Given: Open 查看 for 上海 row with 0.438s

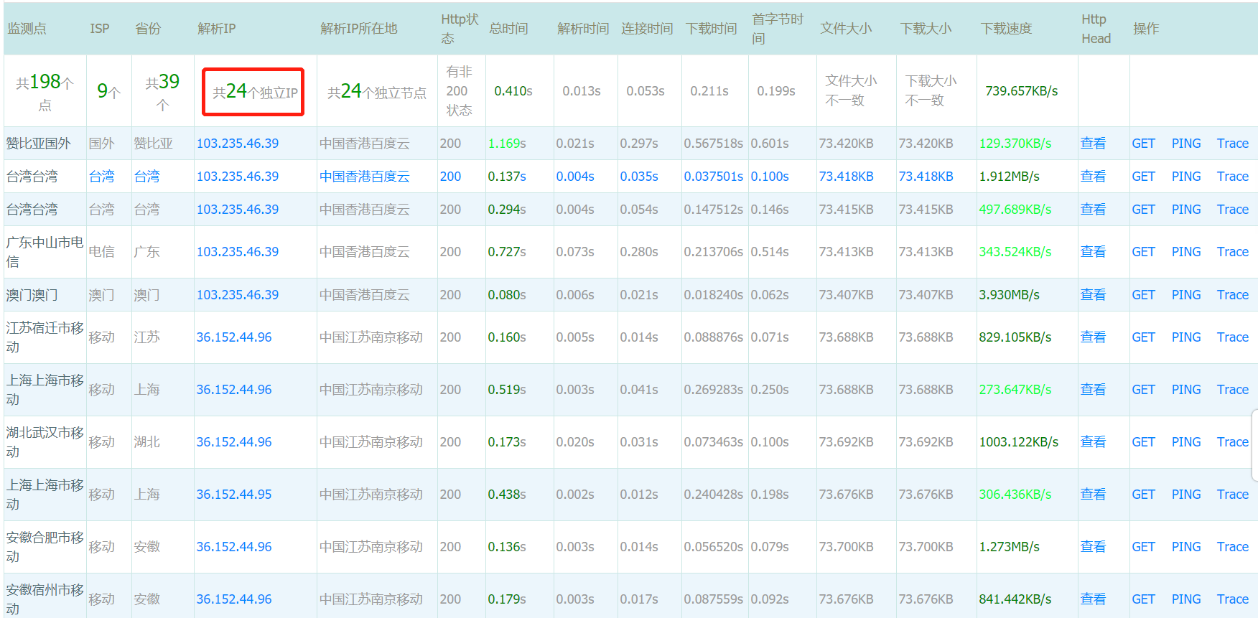Looking at the screenshot, I should coord(1093,495).
